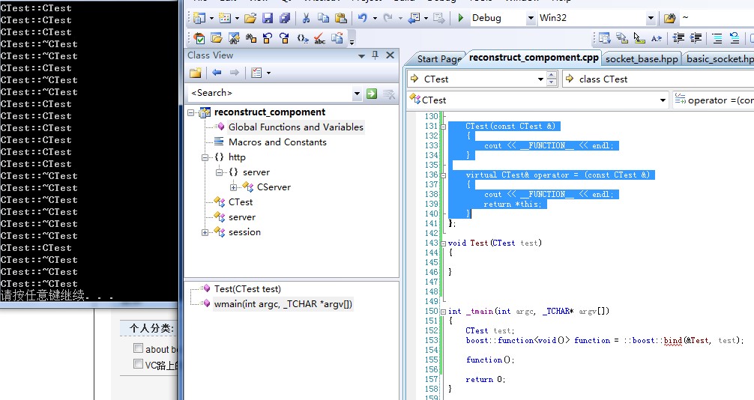Click the Find Symbol in Solution icon
This screenshot has height=400, width=754.
234,38
